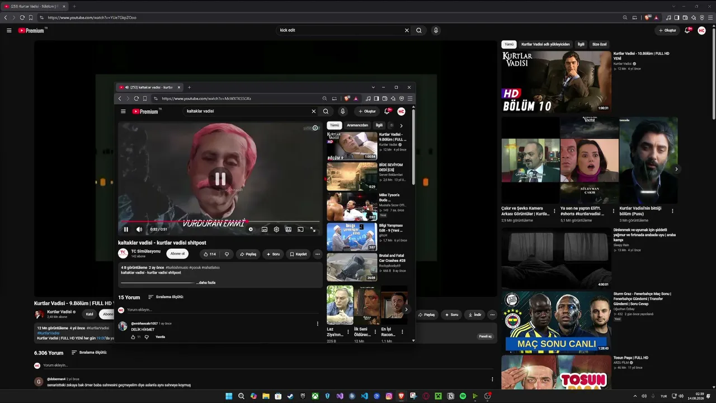Click the search magnifier beside kaltaklar vadisi
Screen dimensions: 716x403
click(326, 111)
